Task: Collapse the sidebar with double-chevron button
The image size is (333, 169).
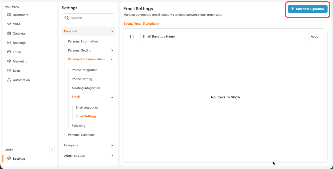Action: [x=52, y=149]
